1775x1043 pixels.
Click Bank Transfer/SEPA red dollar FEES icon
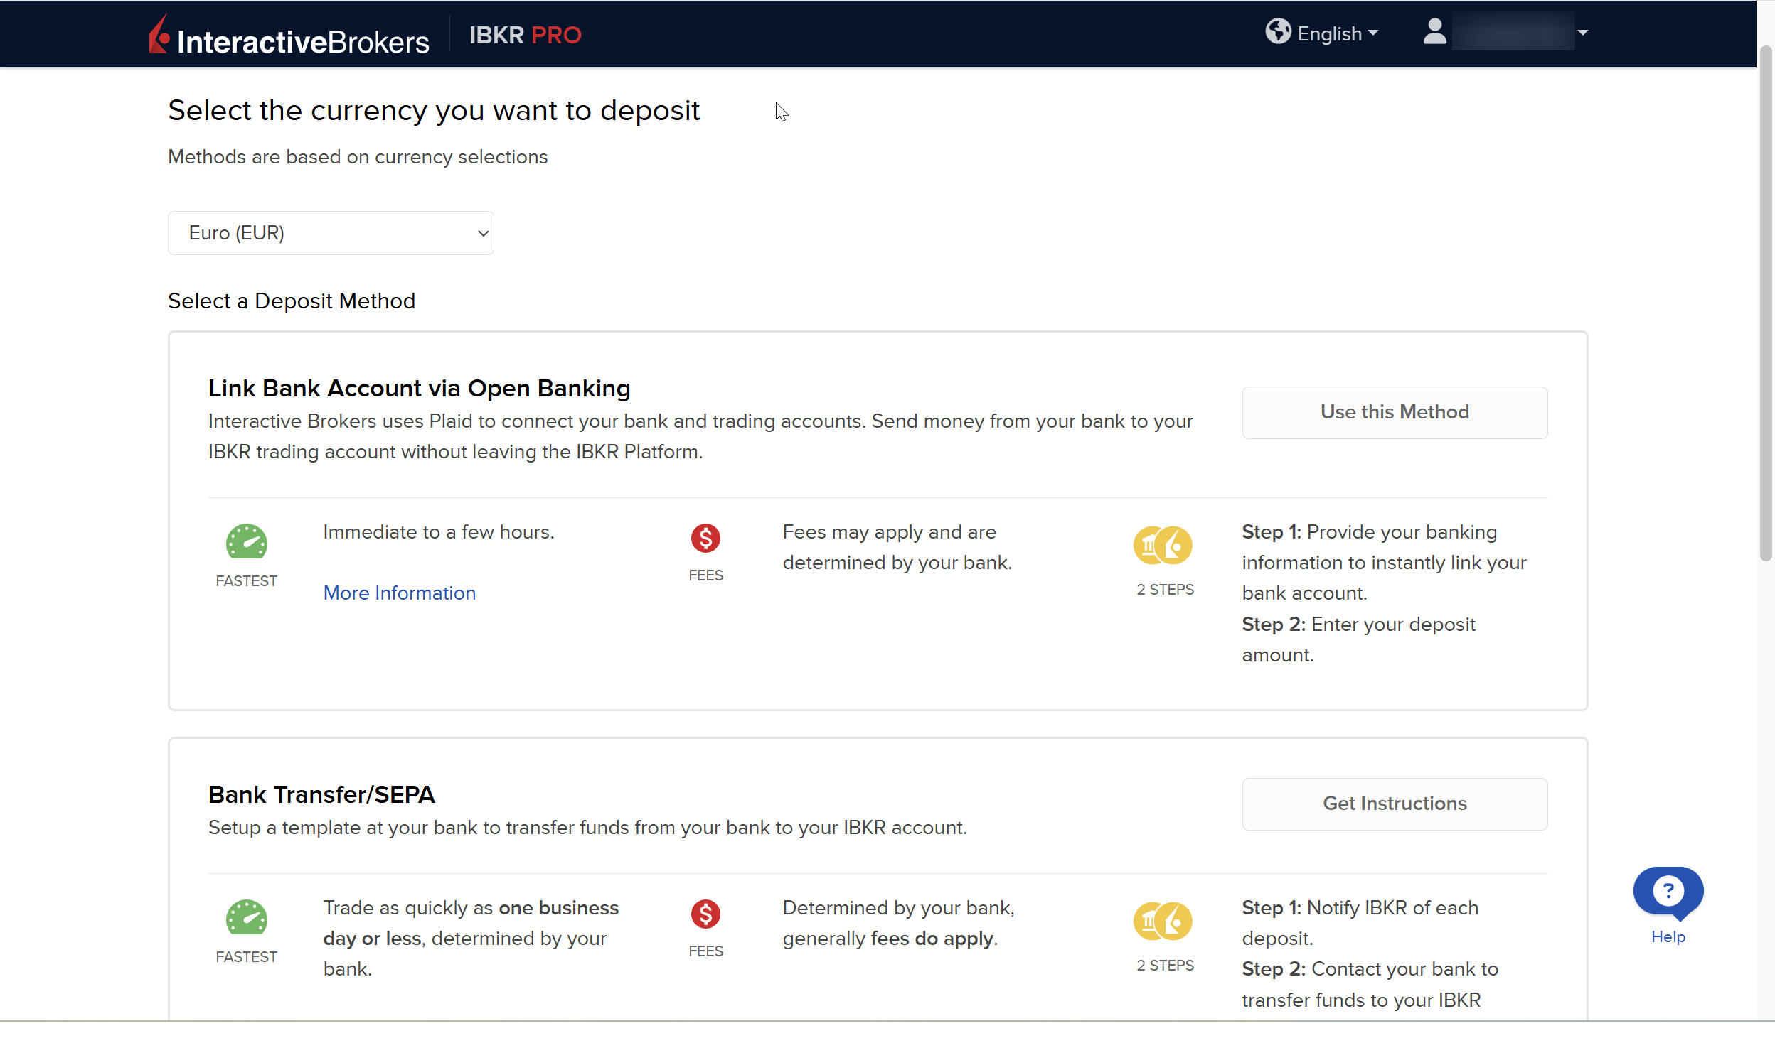click(x=705, y=914)
